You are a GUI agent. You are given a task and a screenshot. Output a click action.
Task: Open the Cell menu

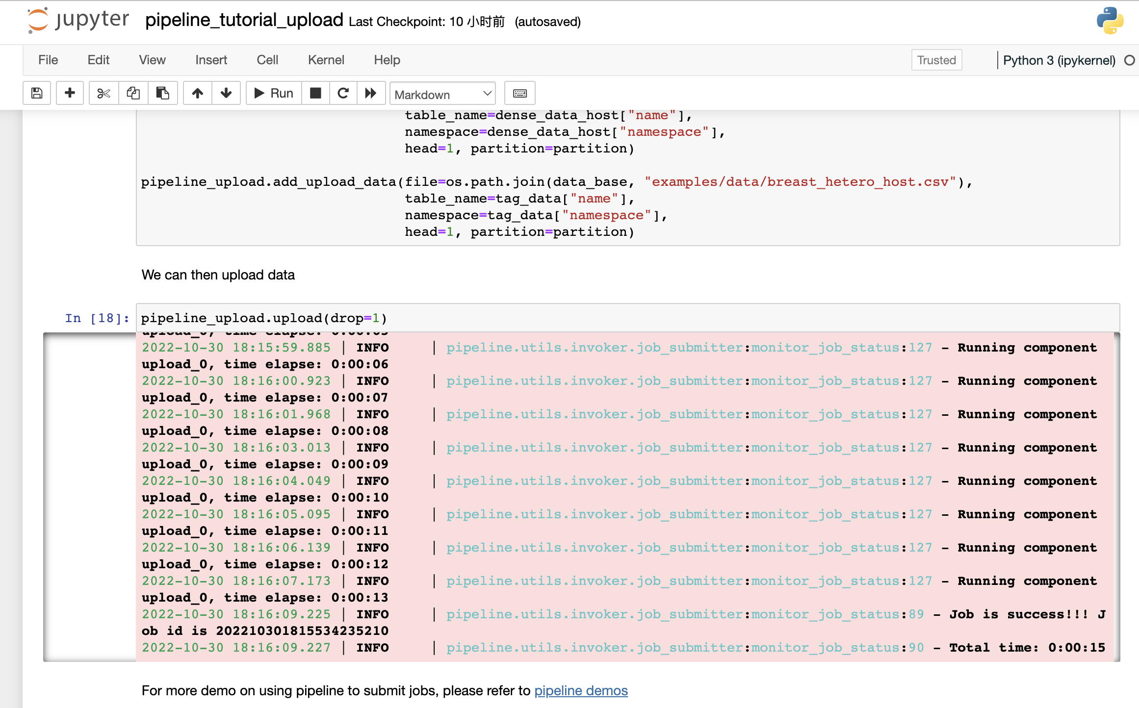point(267,60)
